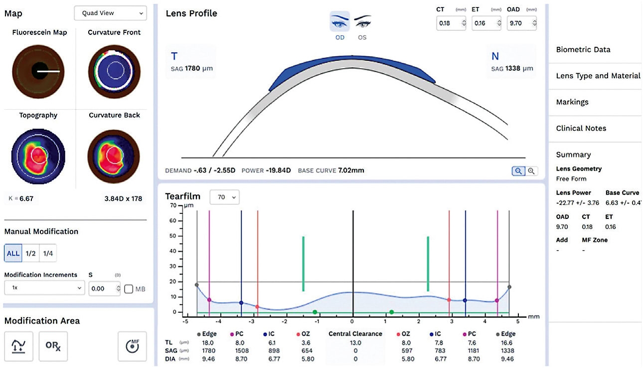
Task: Open the Biometric Data section
Action: (x=583, y=50)
